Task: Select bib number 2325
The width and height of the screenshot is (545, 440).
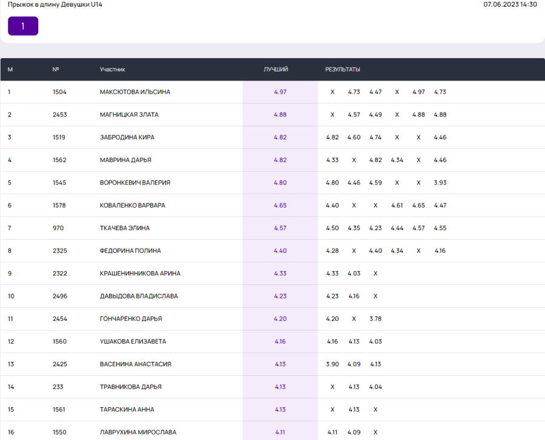Action: click(x=60, y=251)
